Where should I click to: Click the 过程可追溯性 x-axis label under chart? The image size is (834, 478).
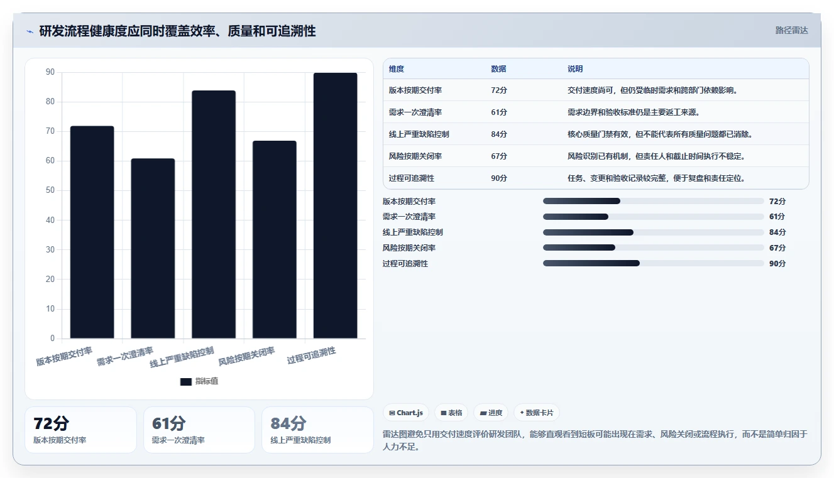[311, 355]
